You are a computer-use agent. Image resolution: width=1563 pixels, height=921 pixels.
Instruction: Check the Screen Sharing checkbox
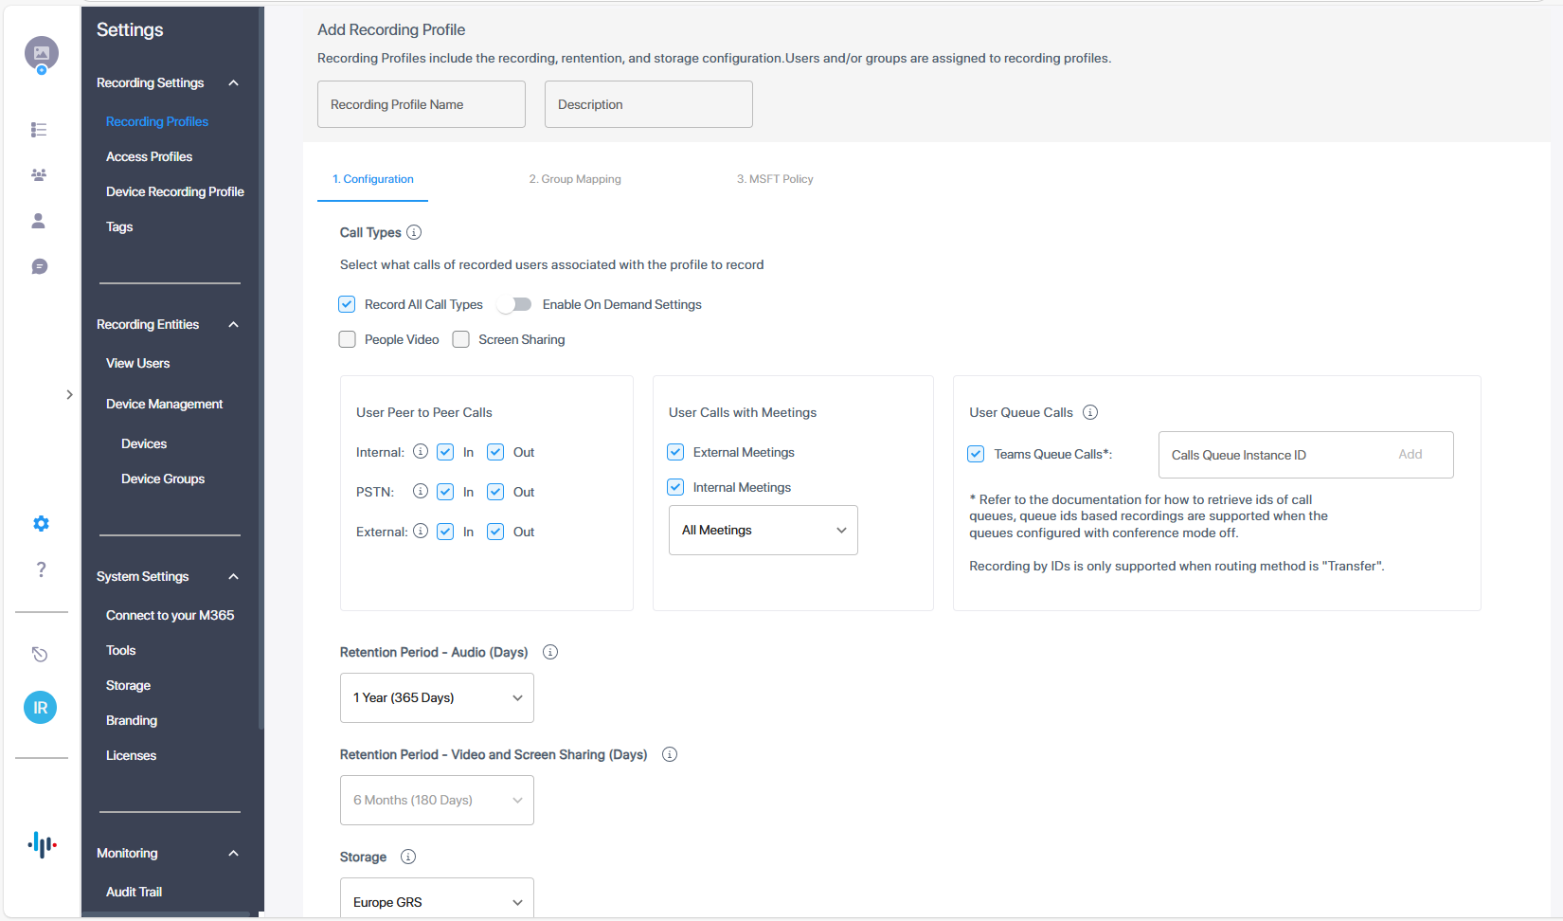461,339
